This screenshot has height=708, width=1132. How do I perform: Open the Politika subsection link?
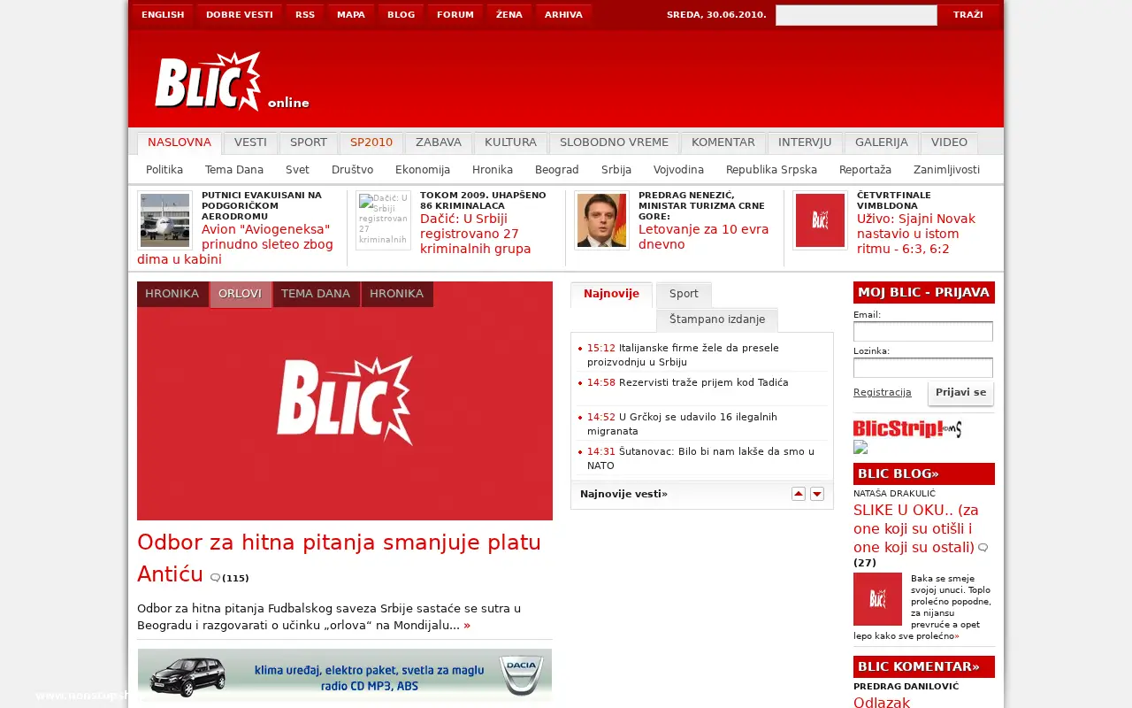click(x=164, y=170)
